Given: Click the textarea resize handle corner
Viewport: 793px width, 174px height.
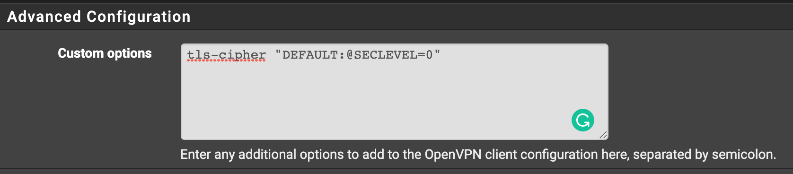Looking at the screenshot, I should pyautogui.click(x=603, y=135).
